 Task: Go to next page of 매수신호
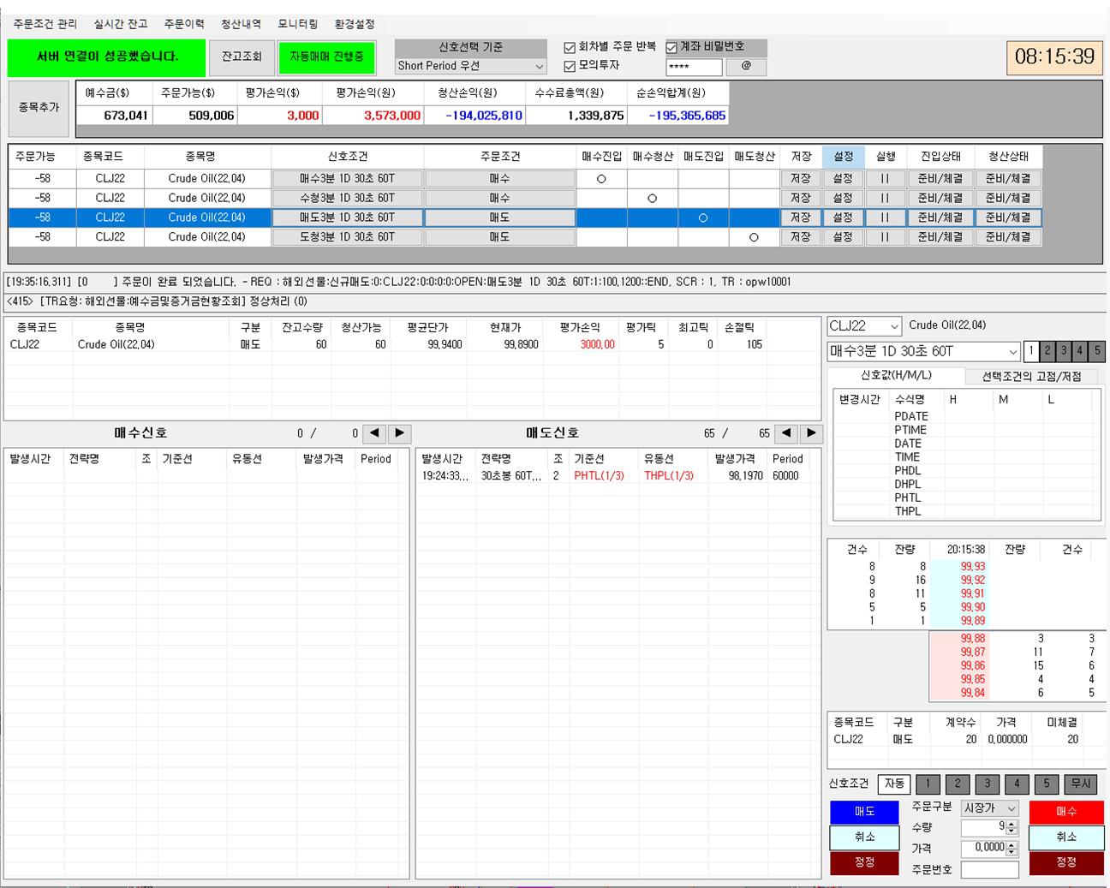pyautogui.click(x=399, y=433)
